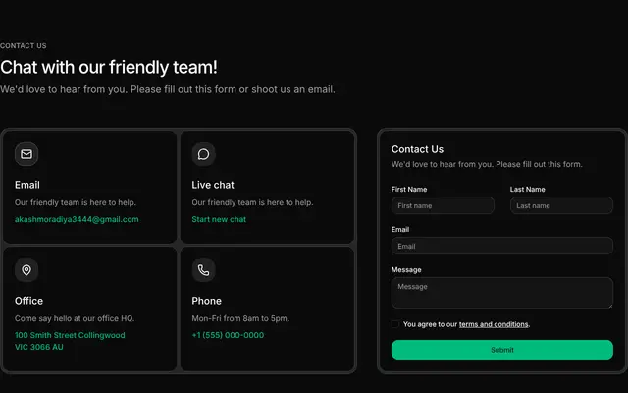Focus the Last name input field
The image size is (628, 393).
[x=561, y=205]
